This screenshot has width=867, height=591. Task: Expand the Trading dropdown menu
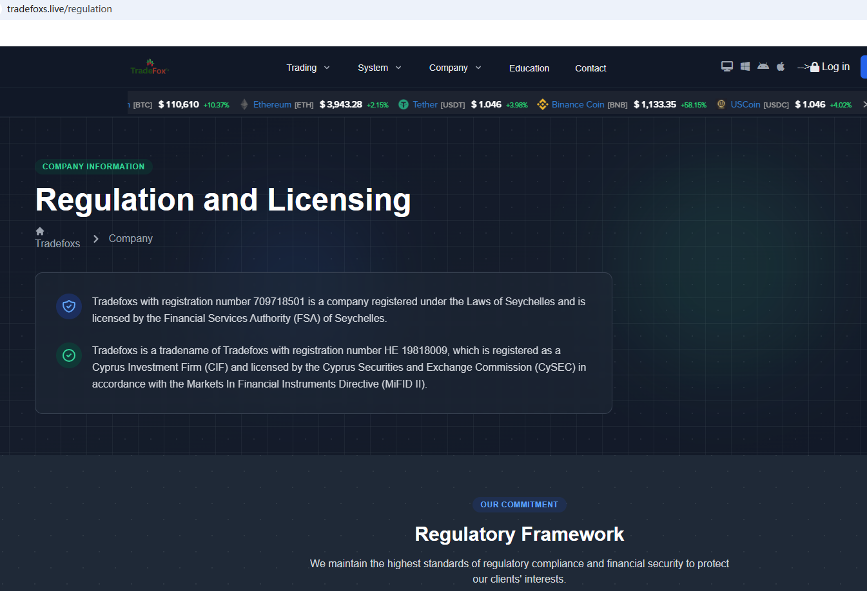[x=308, y=68]
